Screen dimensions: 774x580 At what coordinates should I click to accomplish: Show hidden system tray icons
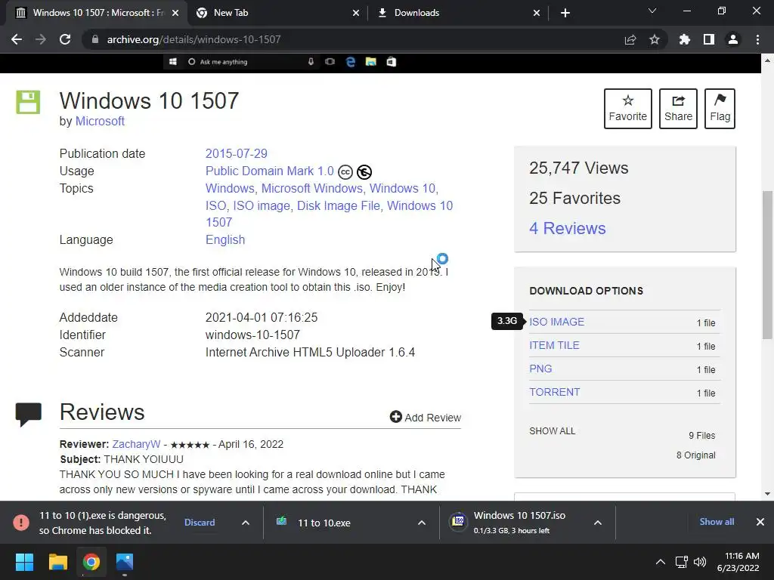[660, 562]
